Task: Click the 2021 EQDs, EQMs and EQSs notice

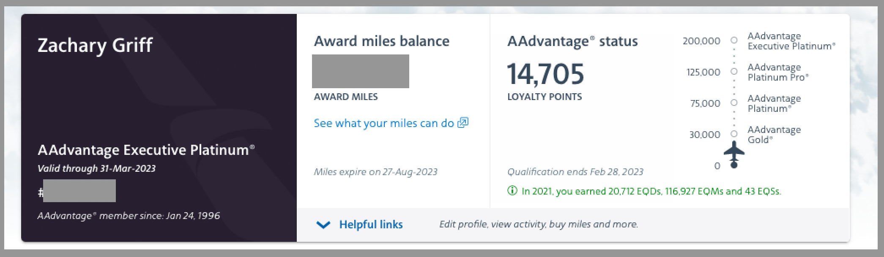Action: 651,191
